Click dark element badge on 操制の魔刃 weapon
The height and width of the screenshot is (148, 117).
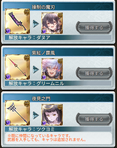pos(8,31)
